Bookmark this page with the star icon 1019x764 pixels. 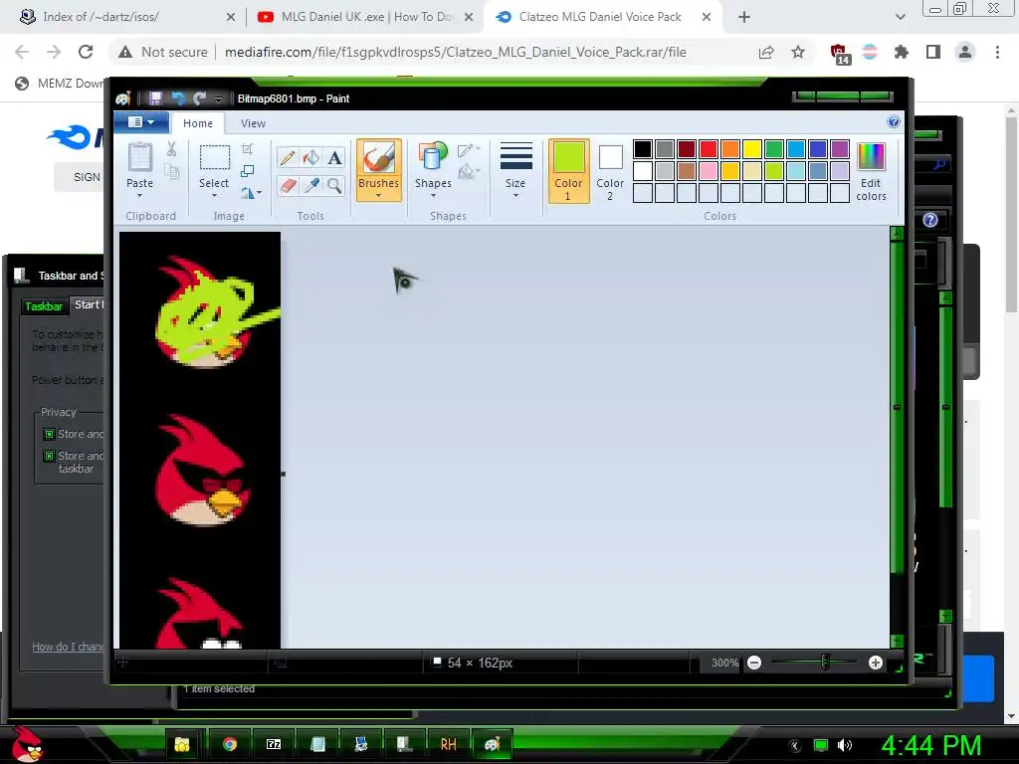(798, 52)
